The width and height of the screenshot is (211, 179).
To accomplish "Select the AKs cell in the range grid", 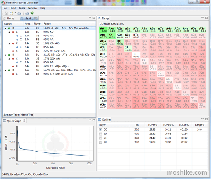I will (111, 30).
